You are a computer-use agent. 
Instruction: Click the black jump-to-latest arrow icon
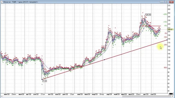(x=170, y=94)
